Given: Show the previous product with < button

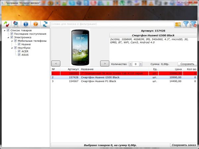Looking at the screenshot, I should pyautogui.click(x=56, y=64).
